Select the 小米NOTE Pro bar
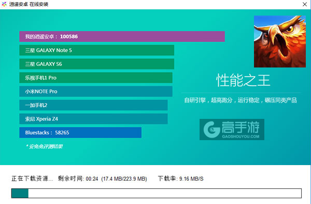The width and height of the screenshot is (311, 204). coord(96,91)
